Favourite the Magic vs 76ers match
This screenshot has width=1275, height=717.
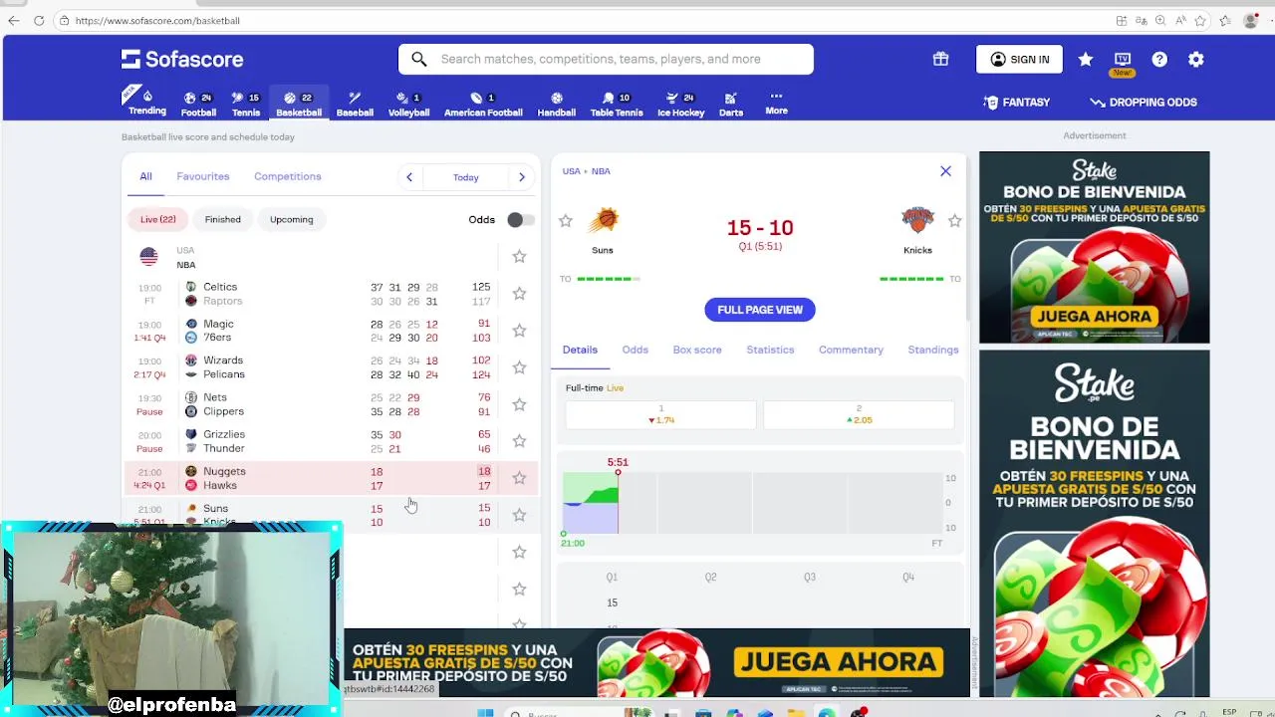coord(519,331)
